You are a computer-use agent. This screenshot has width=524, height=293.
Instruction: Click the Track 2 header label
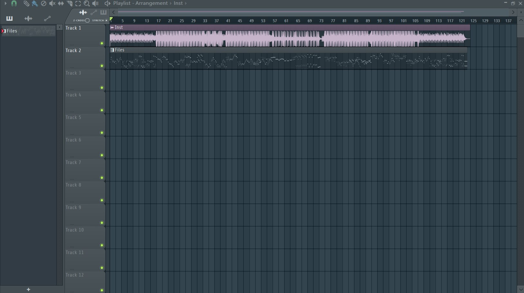[73, 50]
